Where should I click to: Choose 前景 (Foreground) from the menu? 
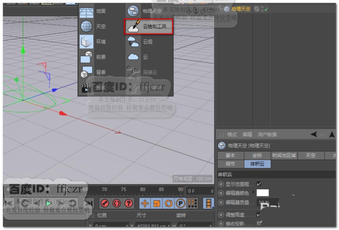point(101,57)
